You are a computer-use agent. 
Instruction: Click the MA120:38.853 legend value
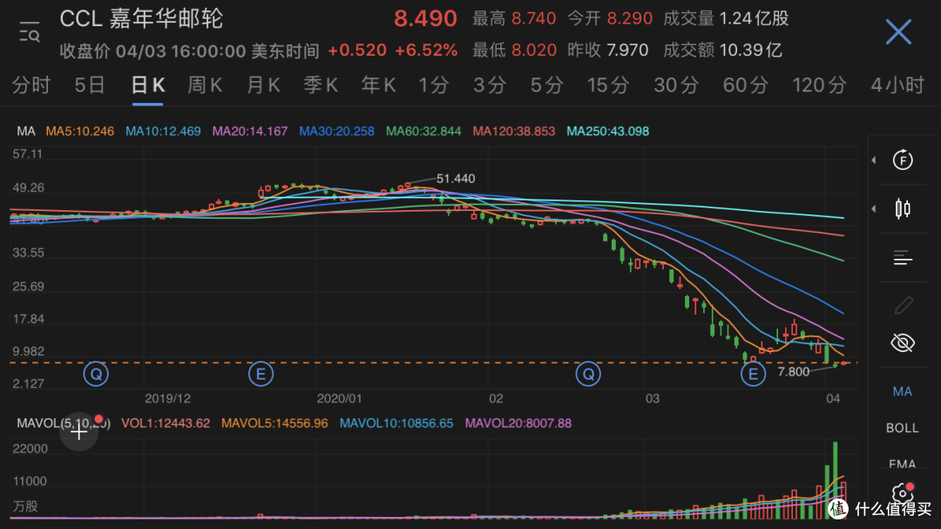click(x=514, y=131)
